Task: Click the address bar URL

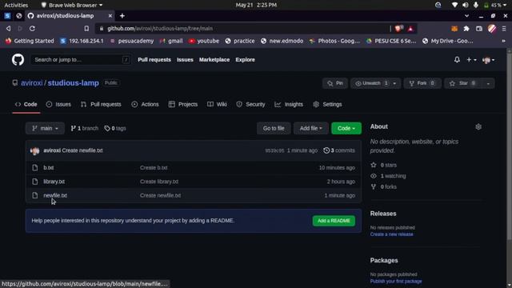Action: click(x=160, y=29)
